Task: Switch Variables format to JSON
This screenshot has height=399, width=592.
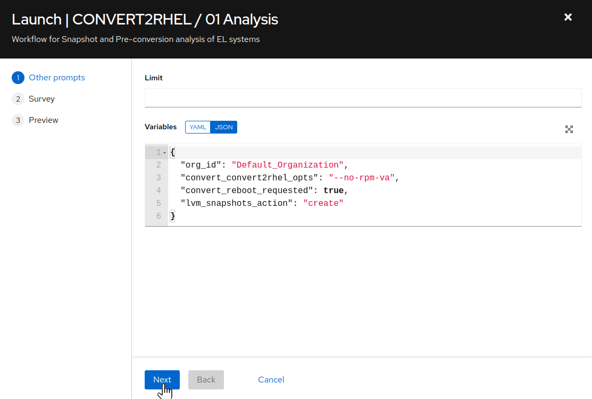Action: [x=224, y=127]
